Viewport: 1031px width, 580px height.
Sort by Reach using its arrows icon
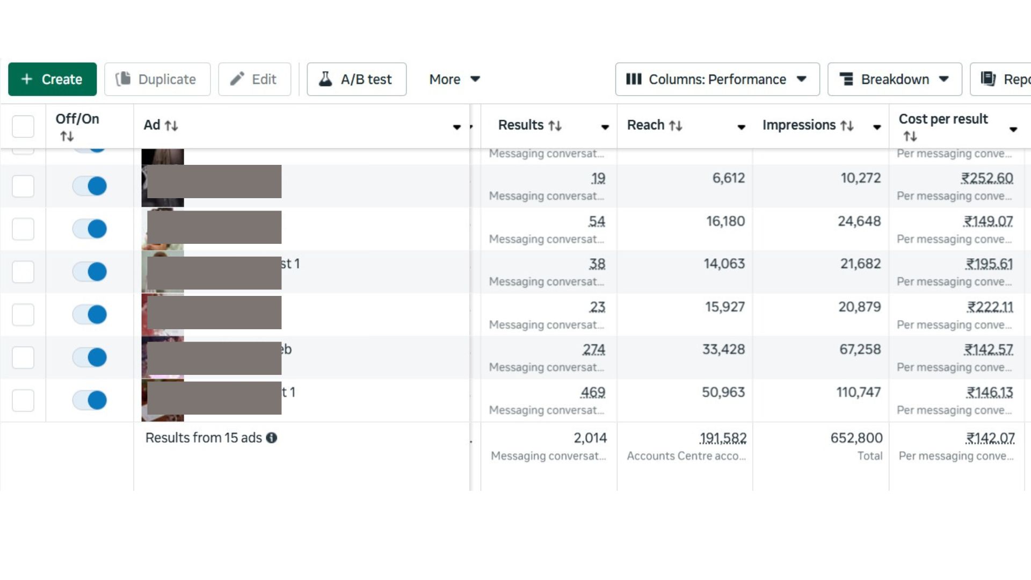tap(676, 126)
